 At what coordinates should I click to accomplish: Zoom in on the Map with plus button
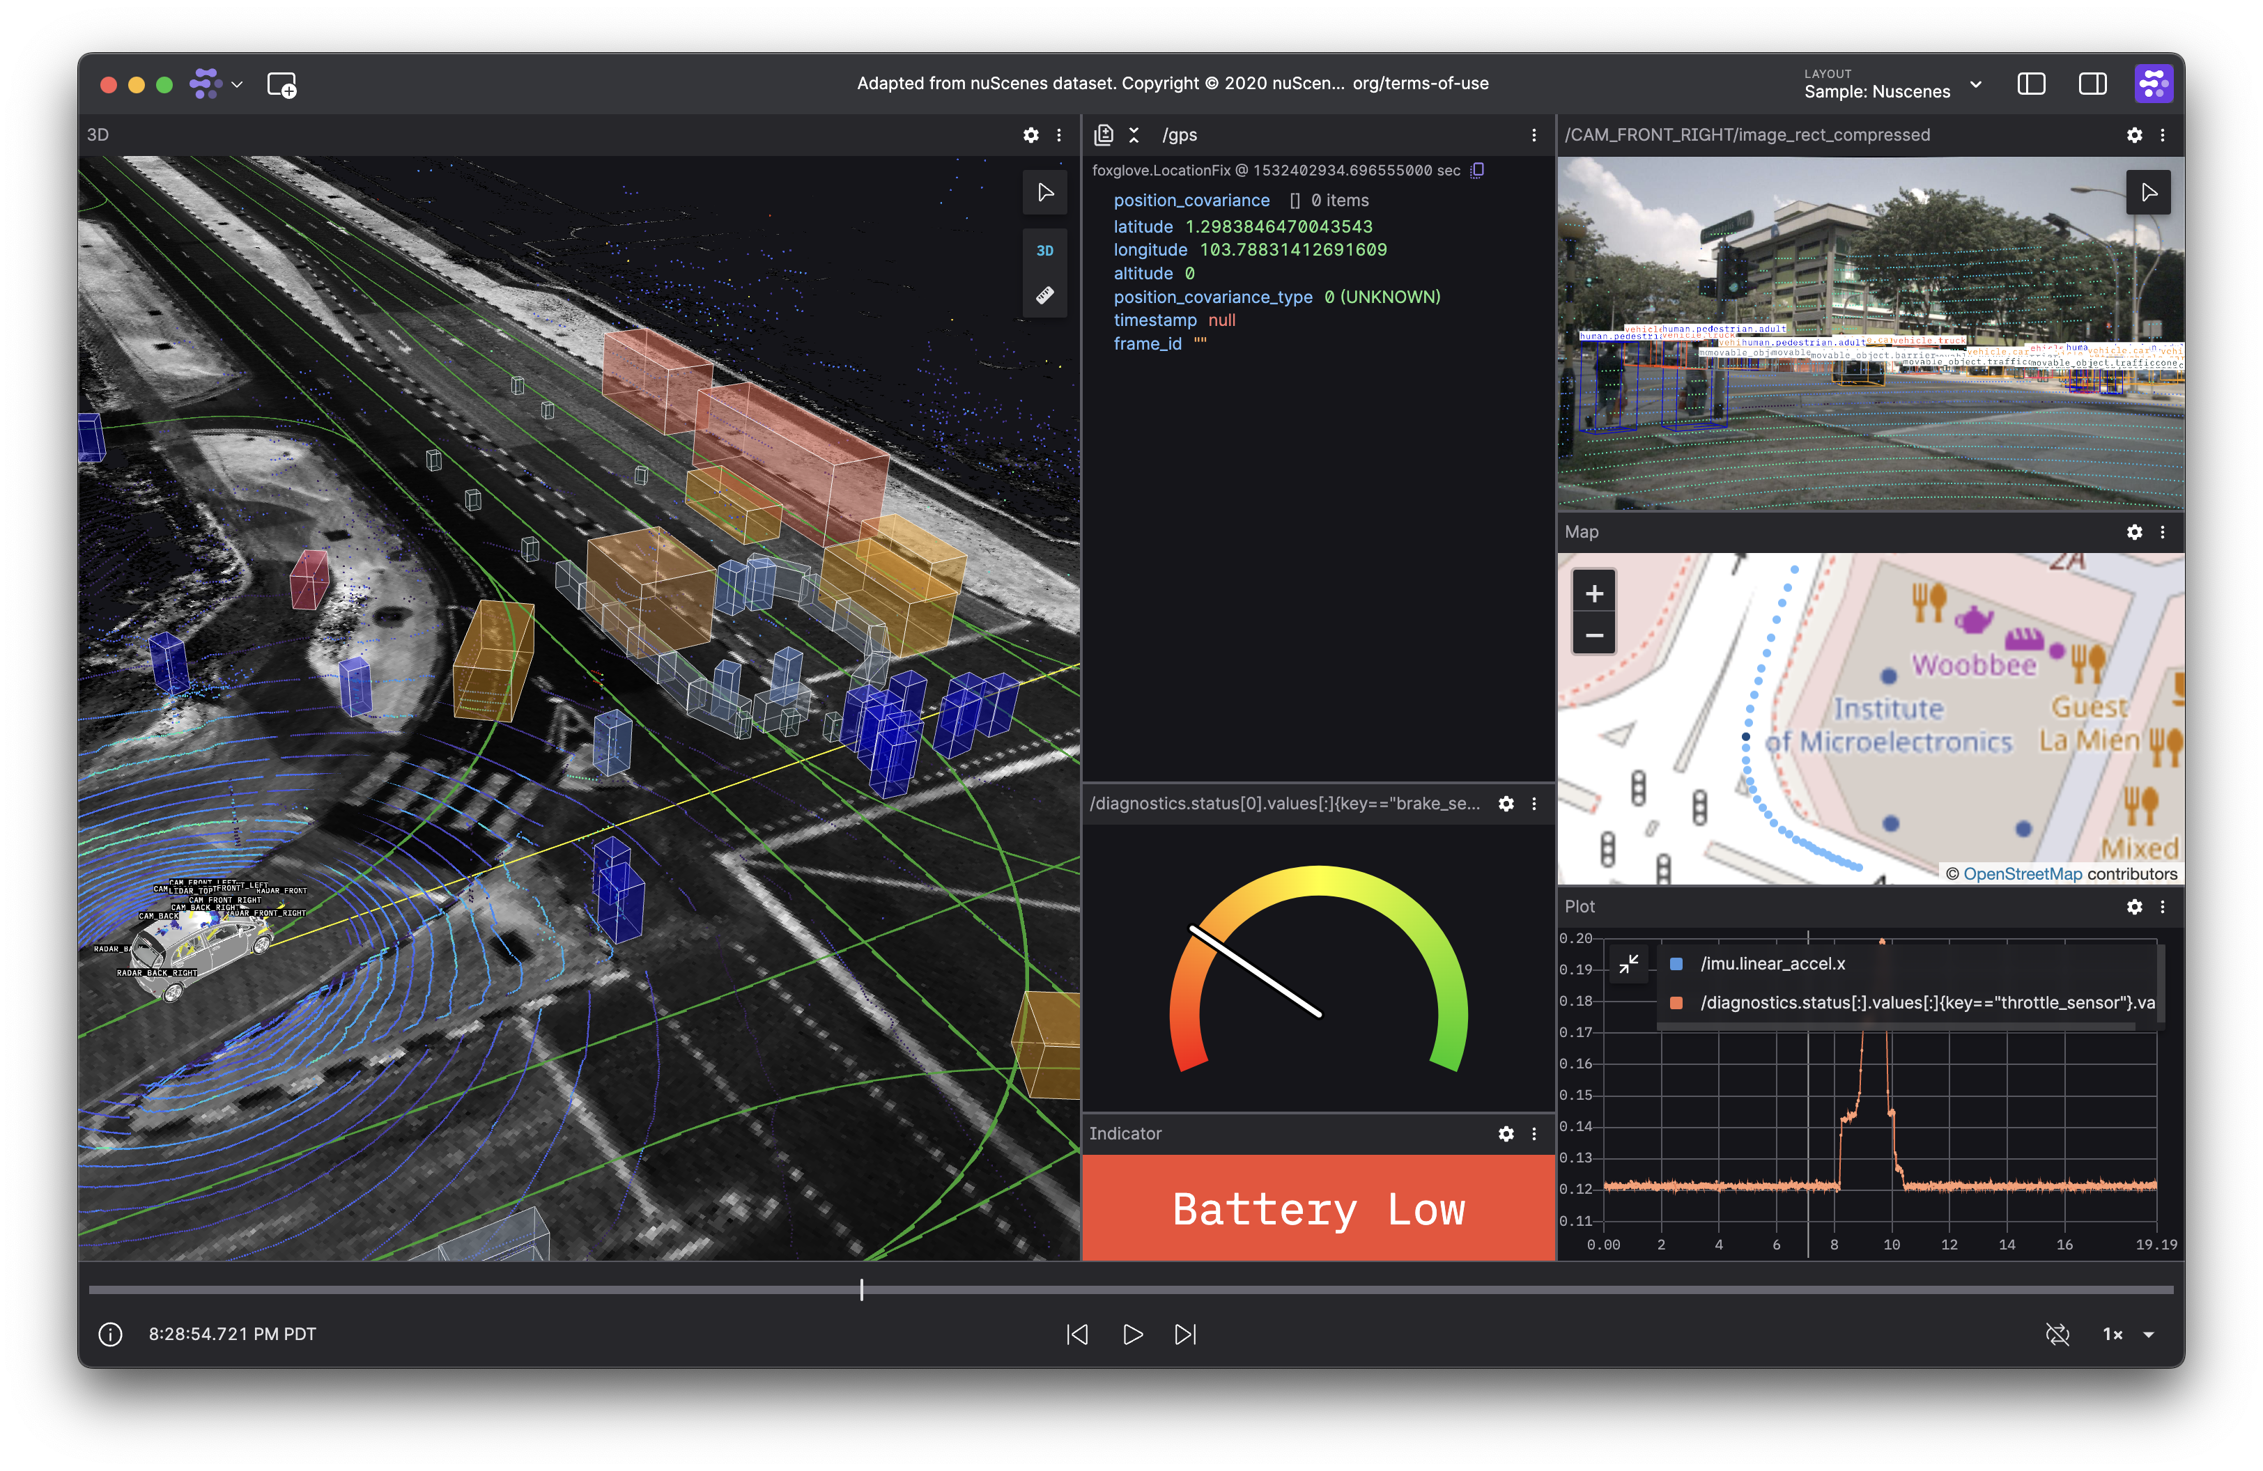pyautogui.click(x=1595, y=594)
